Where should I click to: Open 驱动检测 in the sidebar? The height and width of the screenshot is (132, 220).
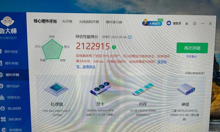(x=14, y=109)
